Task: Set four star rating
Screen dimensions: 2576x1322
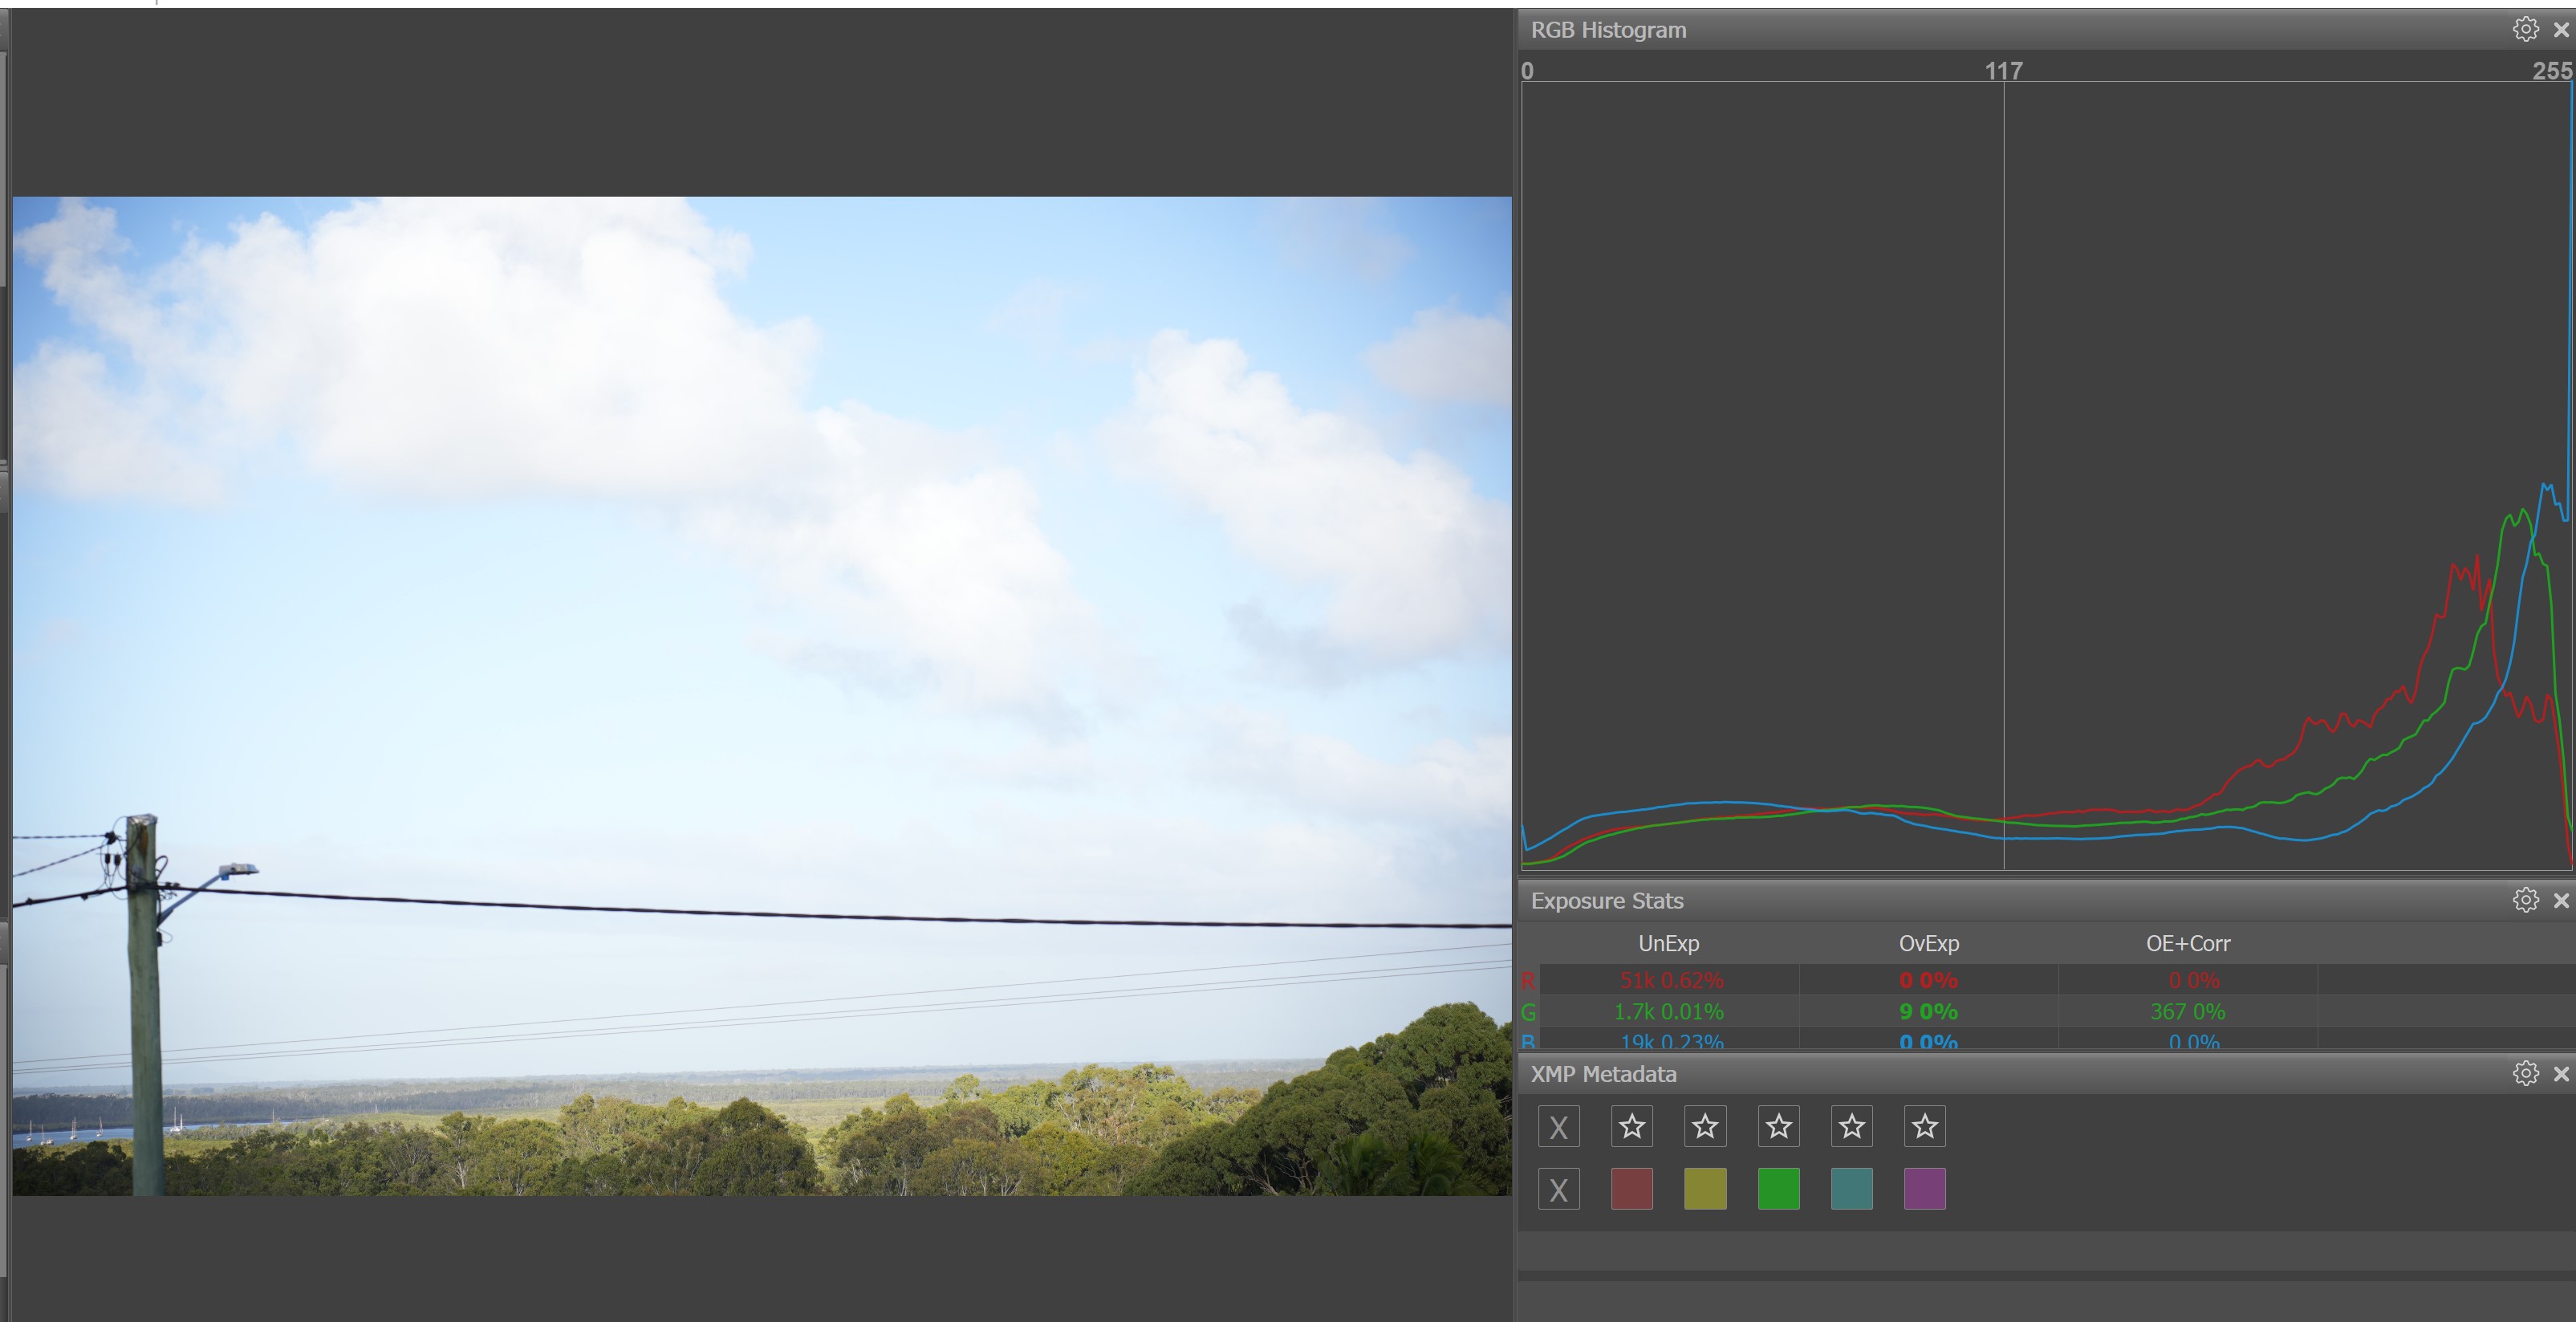Action: [1851, 1127]
